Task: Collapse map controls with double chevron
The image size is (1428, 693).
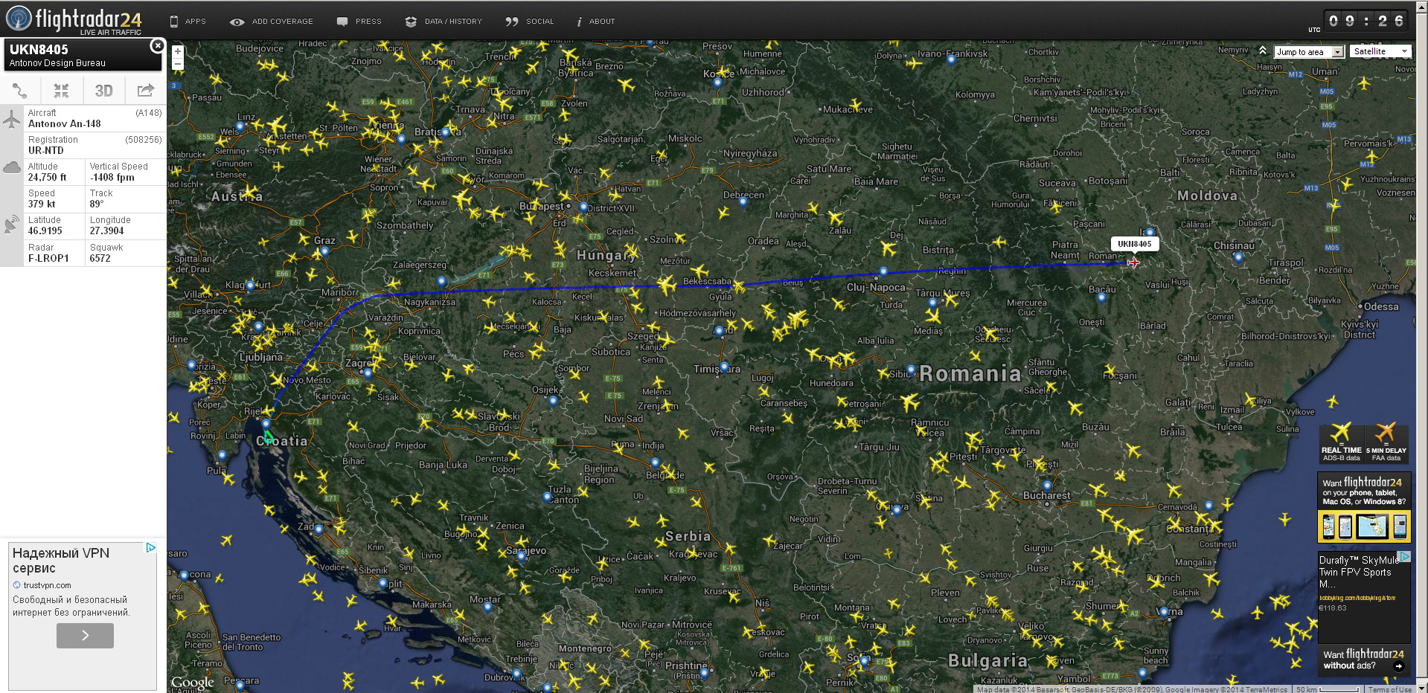Action: 1263,51
